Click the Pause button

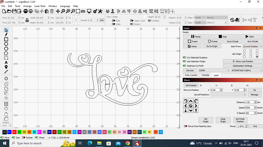(196, 36)
